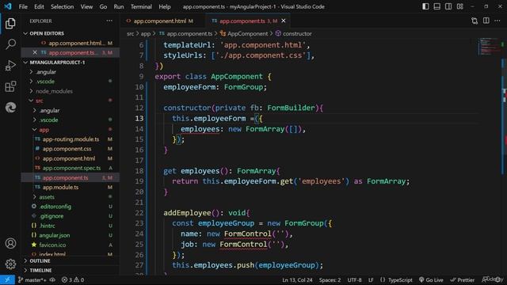507x285 pixels.
Task: Open the Edge browser tools icon
Action: (x=10, y=108)
